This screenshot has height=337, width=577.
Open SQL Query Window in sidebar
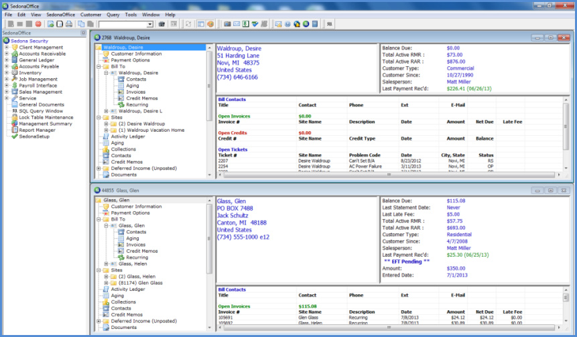point(41,111)
